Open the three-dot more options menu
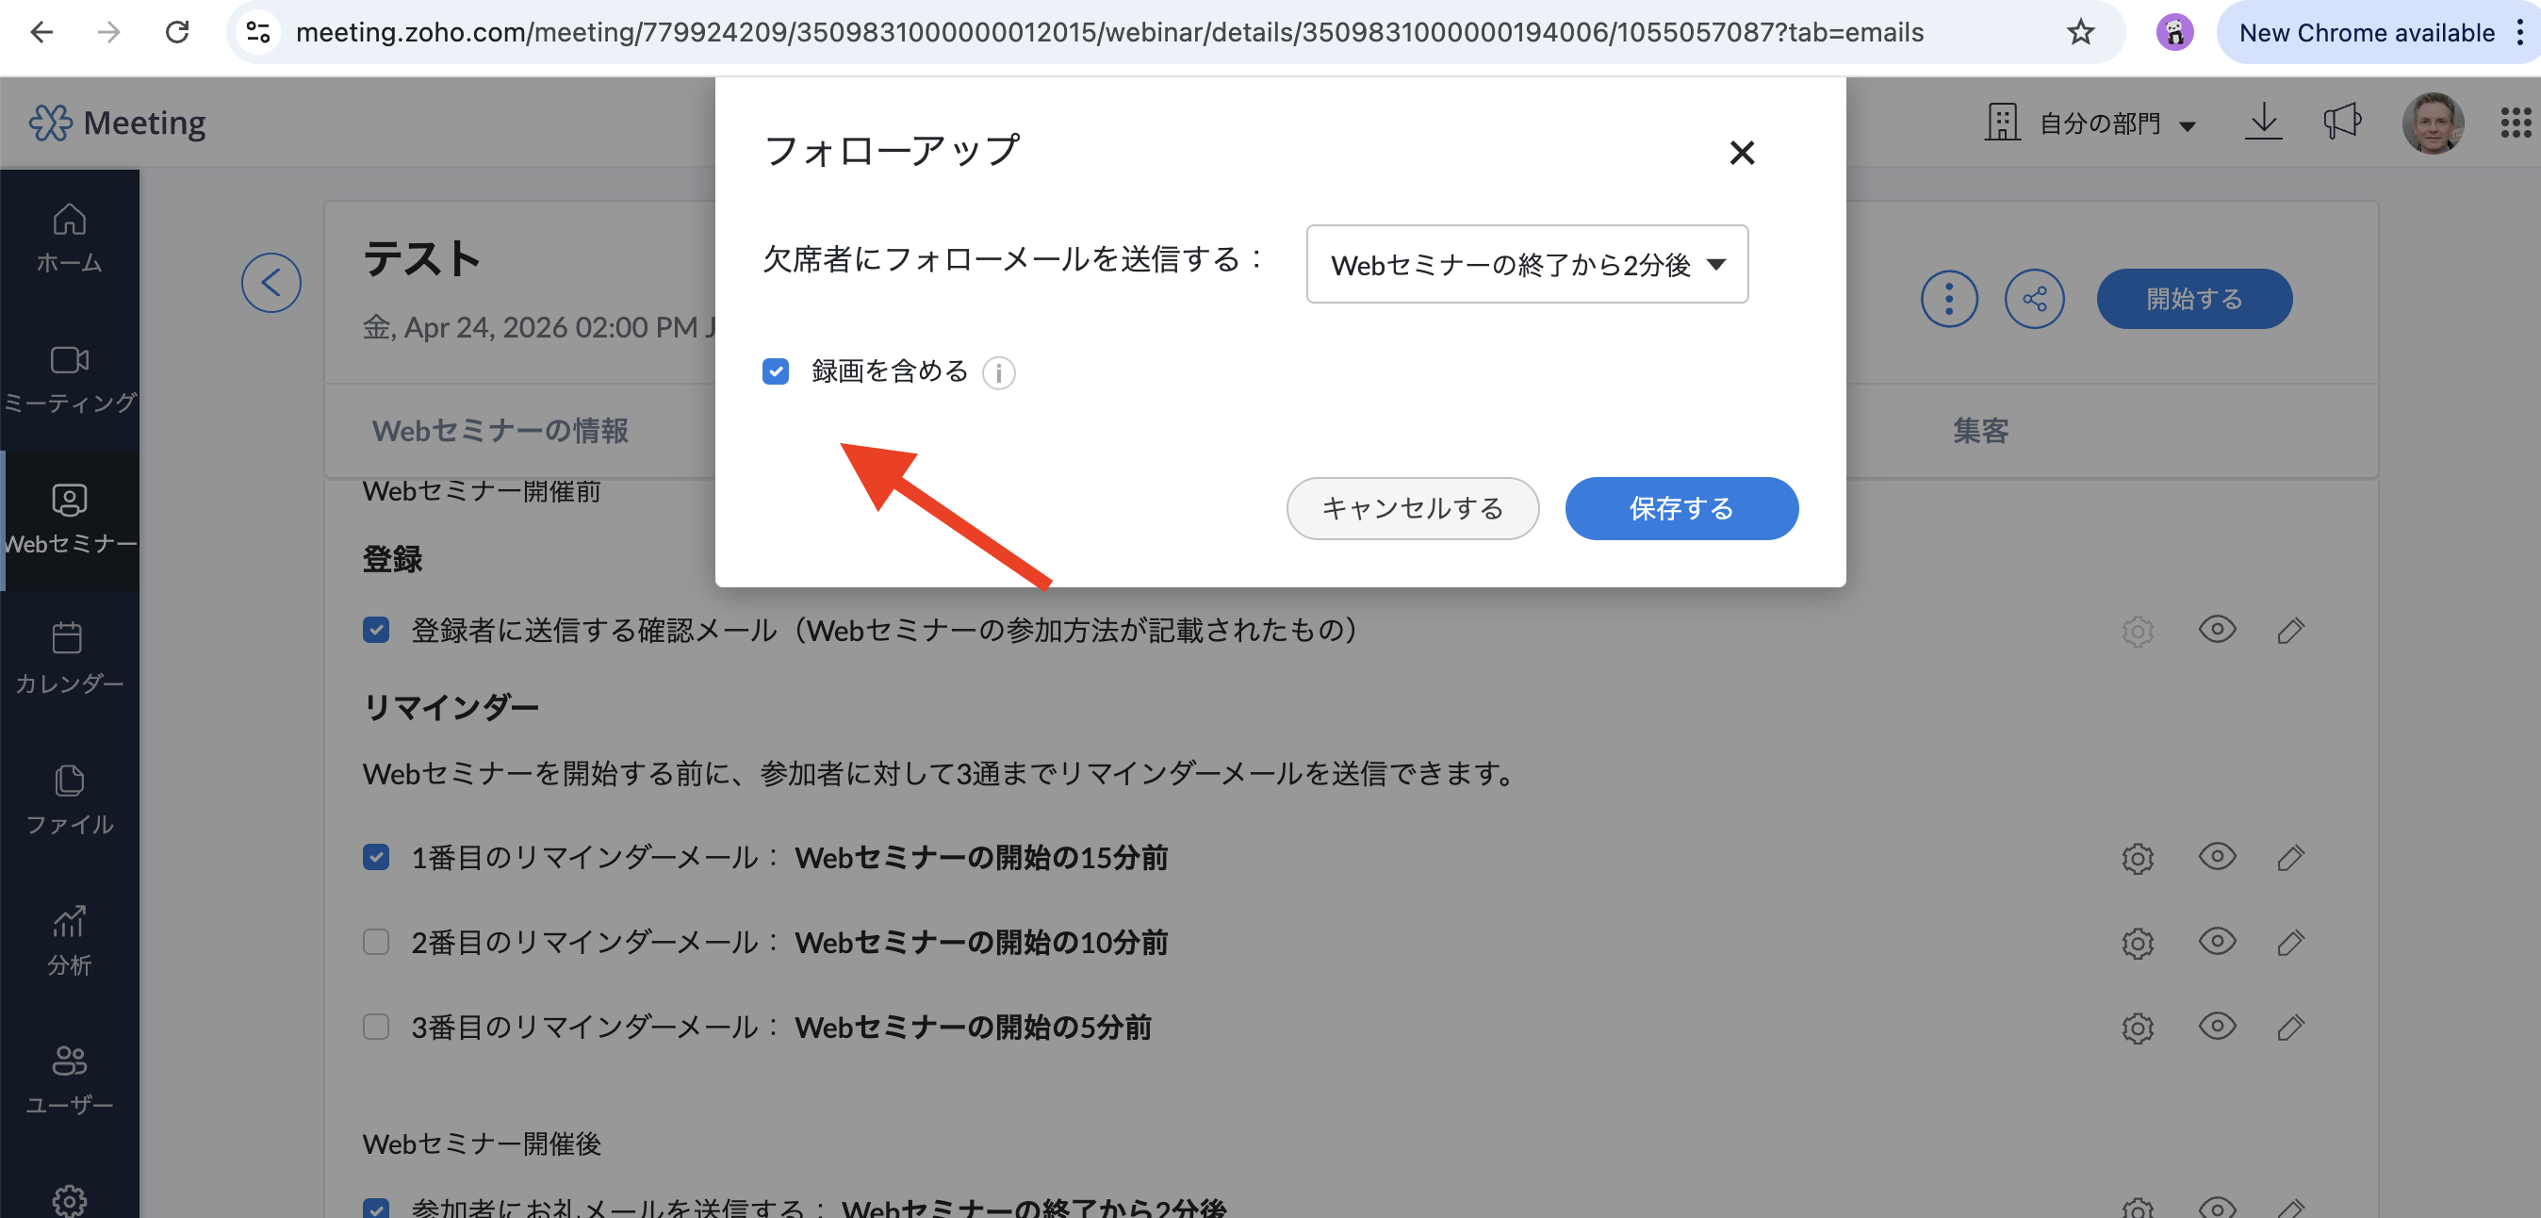The height and width of the screenshot is (1218, 2541). pyautogui.click(x=1948, y=298)
